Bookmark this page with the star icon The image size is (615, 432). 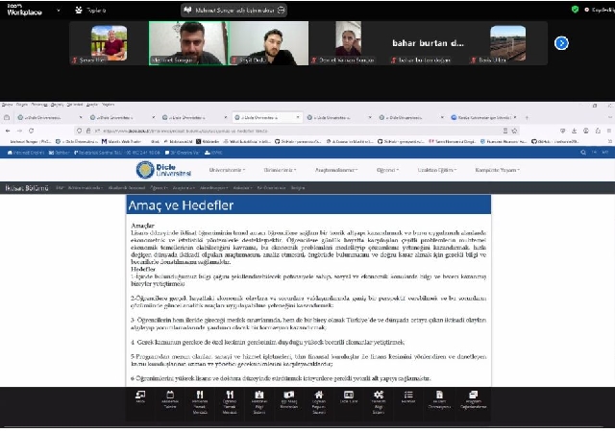tap(515, 131)
